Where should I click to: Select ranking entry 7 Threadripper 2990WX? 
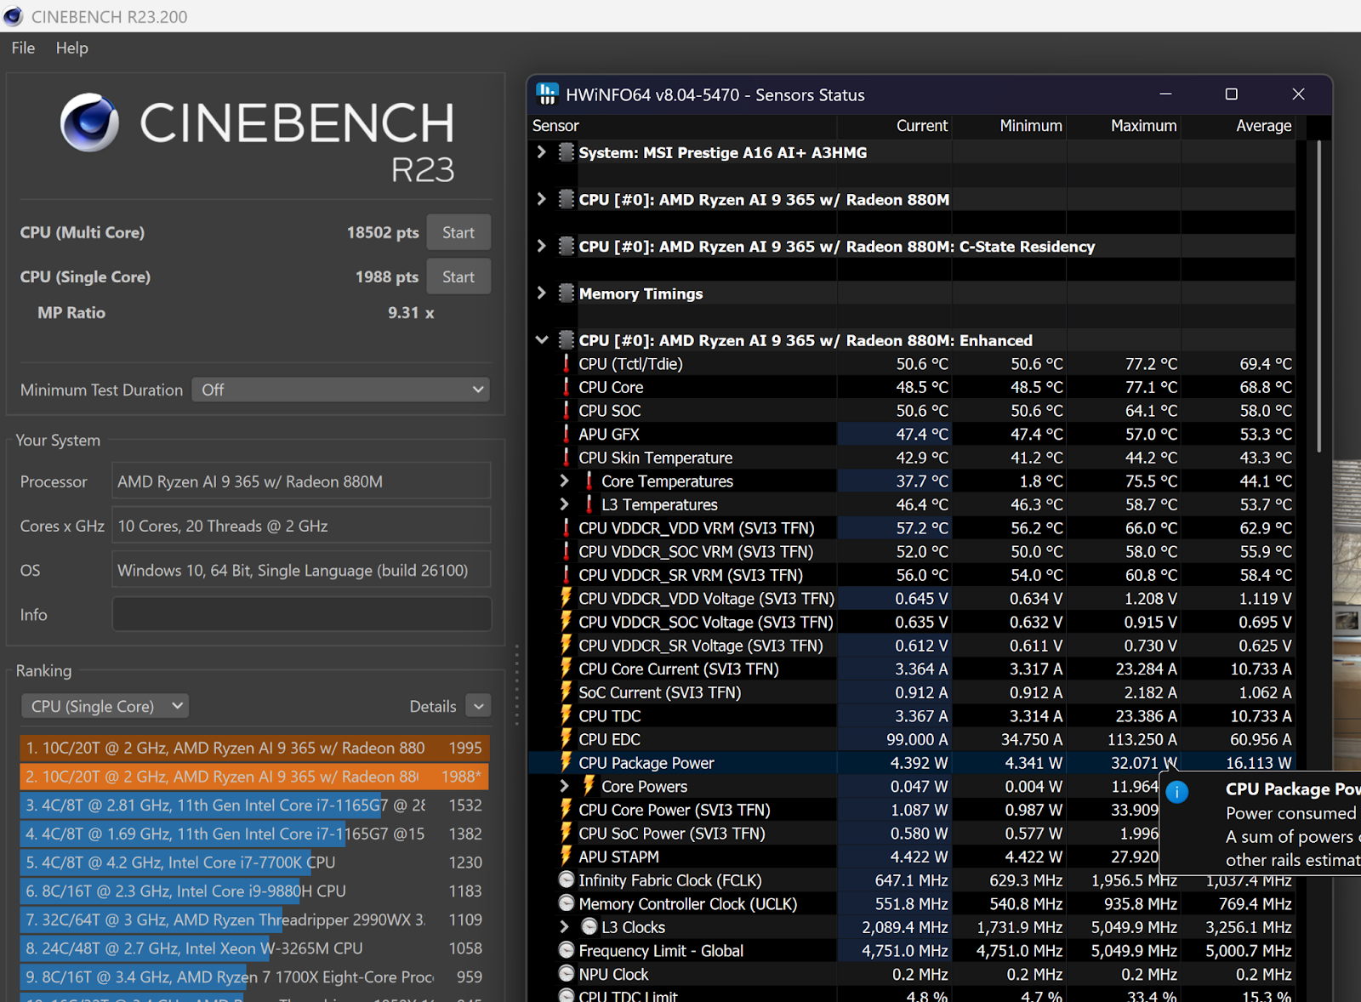tap(254, 919)
